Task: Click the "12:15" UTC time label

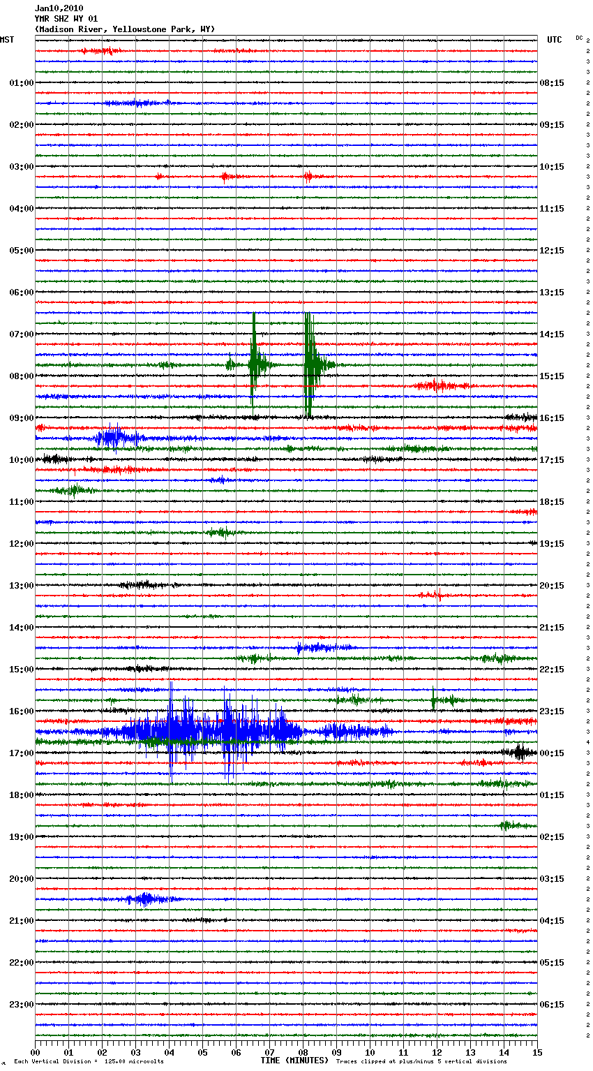Action: tap(552, 251)
